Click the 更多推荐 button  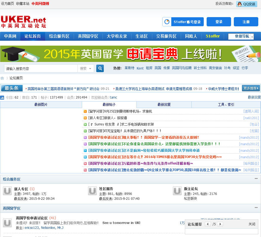(251, 88)
